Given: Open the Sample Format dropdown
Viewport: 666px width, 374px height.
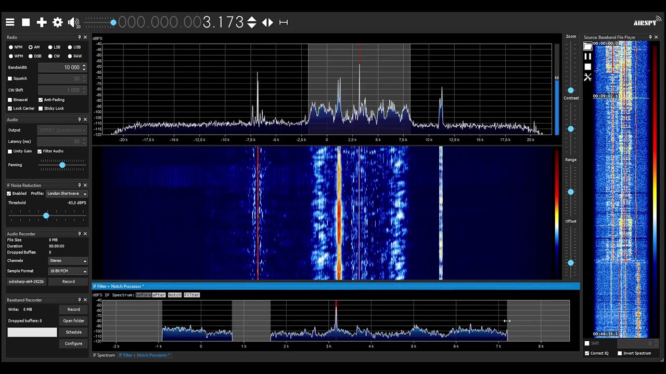Looking at the screenshot, I should click(x=68, y=271).
